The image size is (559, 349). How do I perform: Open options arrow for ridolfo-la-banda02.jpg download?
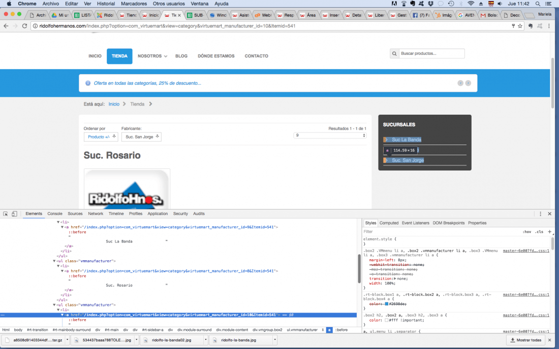[x=206, y=340]
